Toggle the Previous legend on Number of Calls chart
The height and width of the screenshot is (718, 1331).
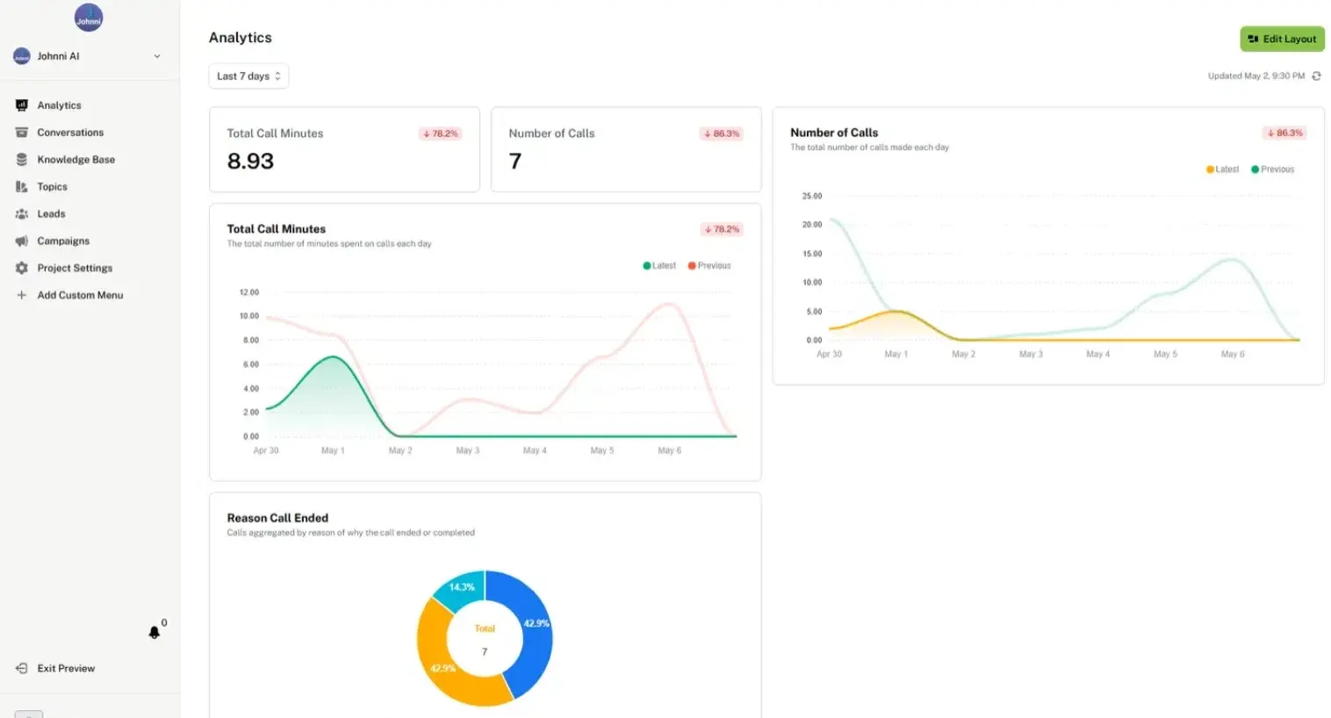[x=1272, y=169]
